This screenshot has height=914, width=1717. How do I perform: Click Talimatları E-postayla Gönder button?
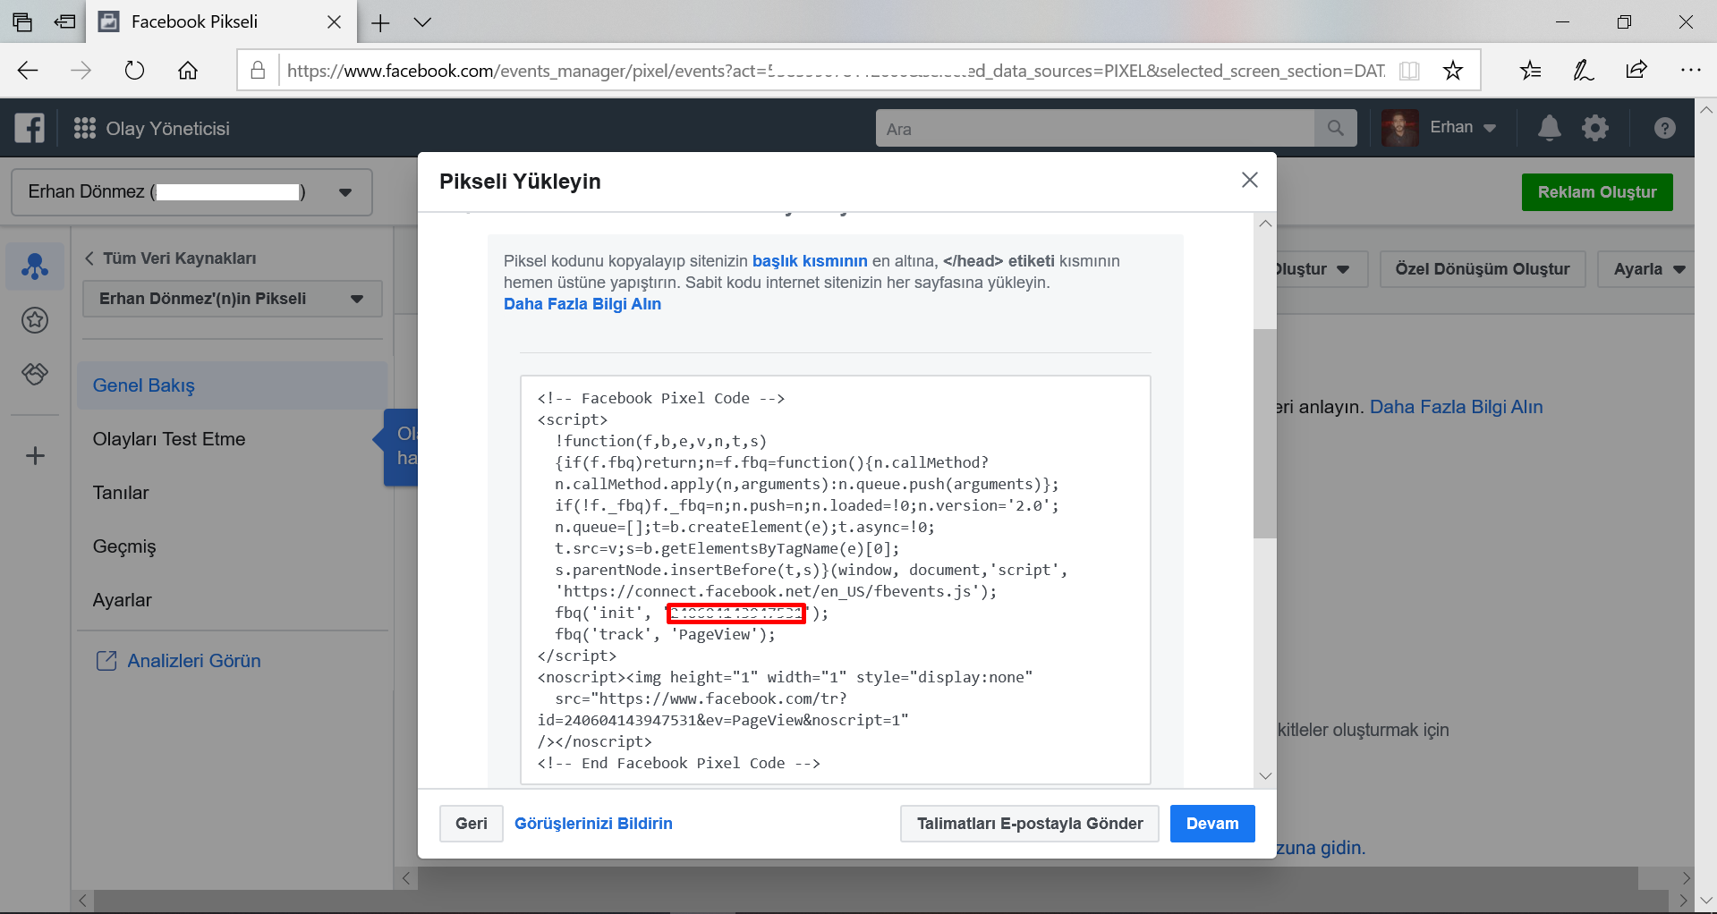(1030, 824)
